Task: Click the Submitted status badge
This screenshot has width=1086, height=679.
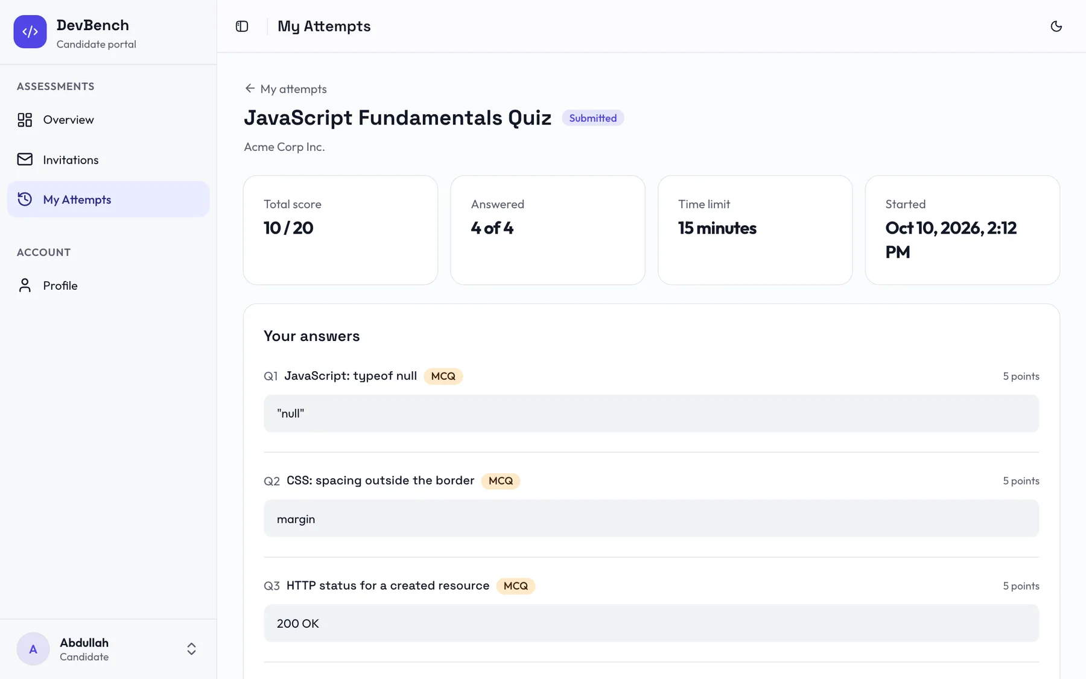Action: pyautogui.click(x=593, y=118)
